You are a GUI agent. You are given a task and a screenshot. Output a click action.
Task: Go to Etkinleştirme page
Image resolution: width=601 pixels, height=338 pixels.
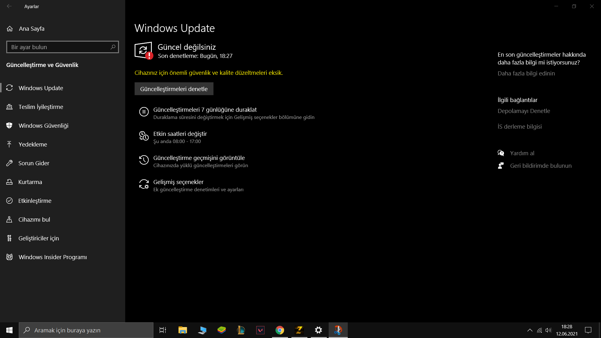[35, 201]
